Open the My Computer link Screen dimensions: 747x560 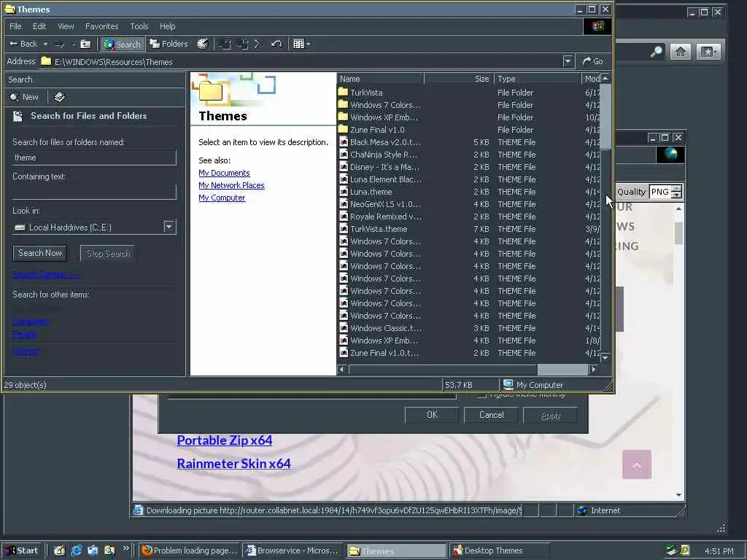click(222, 198)
